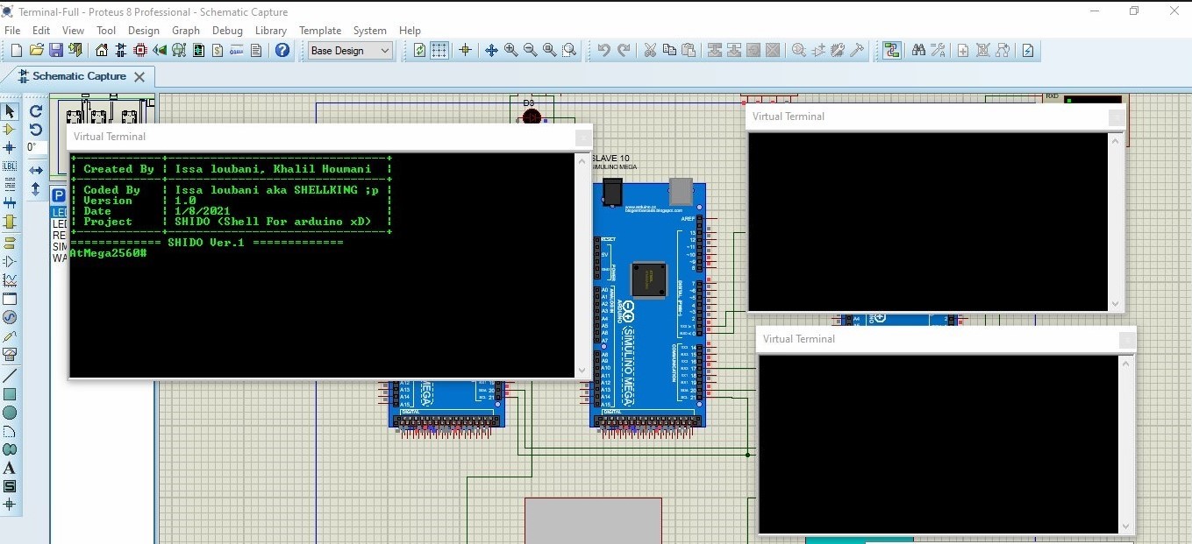Toggle the wire autorouter
This screenshot has width=1192, height=544.
[892, 51]
